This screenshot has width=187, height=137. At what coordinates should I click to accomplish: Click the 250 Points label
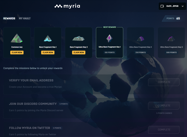[x=141, y=53]
